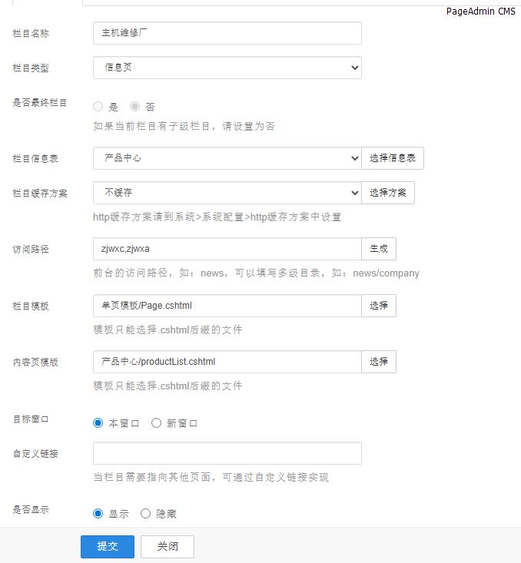Image resolution: width=521 pixels, height=563 pixels.
Task: Open the 栏目缓存方案 dropdown showing 不缓存
Action: pyautogui.click(x=227, y=193)
